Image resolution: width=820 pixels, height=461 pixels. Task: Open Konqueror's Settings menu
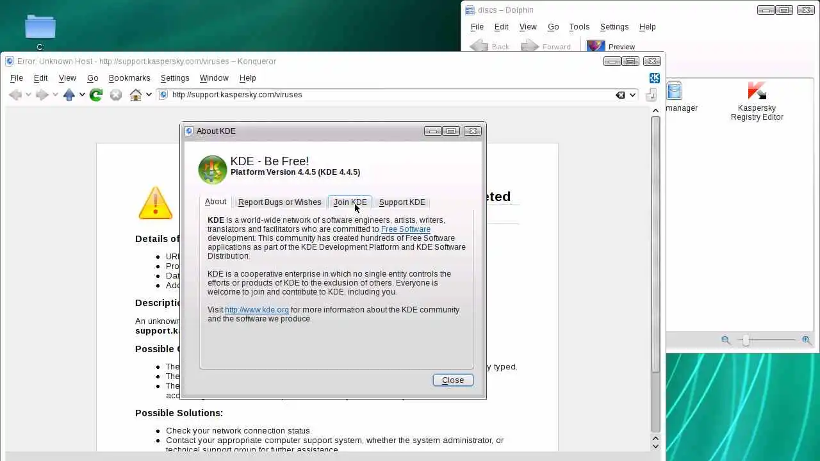(175, 78)
